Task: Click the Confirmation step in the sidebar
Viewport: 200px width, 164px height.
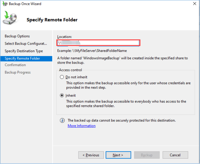Action: (x=15, y=65)
